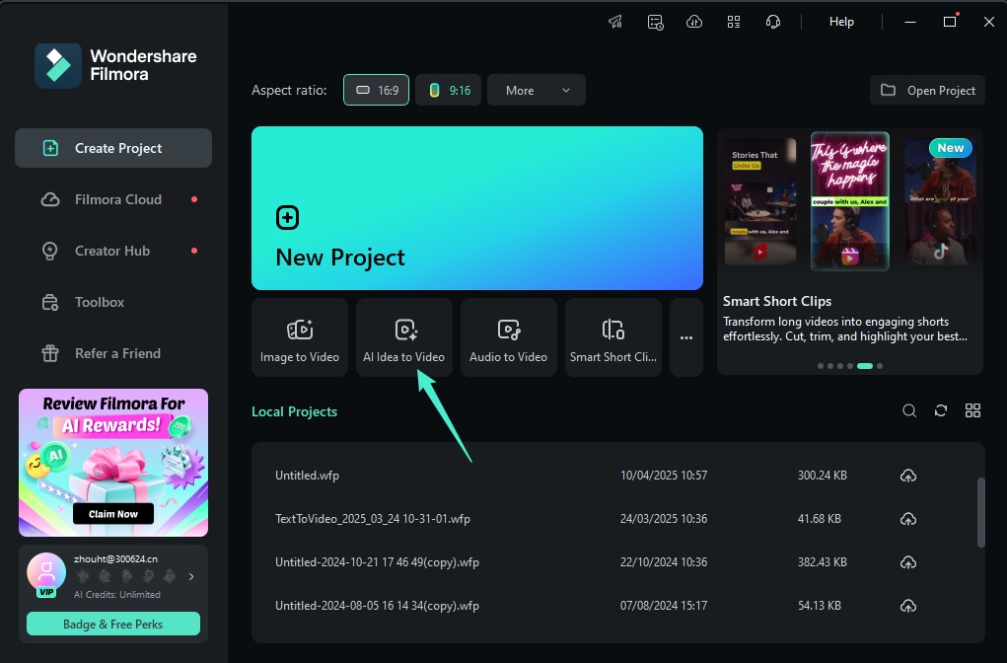This screenshot has width=1007, height=663.
Task: Open Creator Hub in sidebar
Action: [x=113, y=251]
